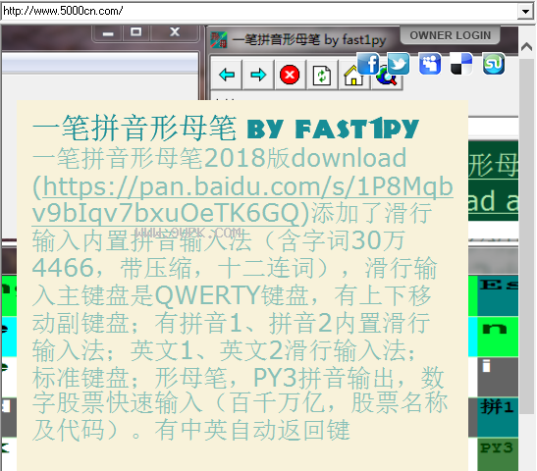Click the OWNER LOGIN button

pyautogui.click(x=450, y=35)
